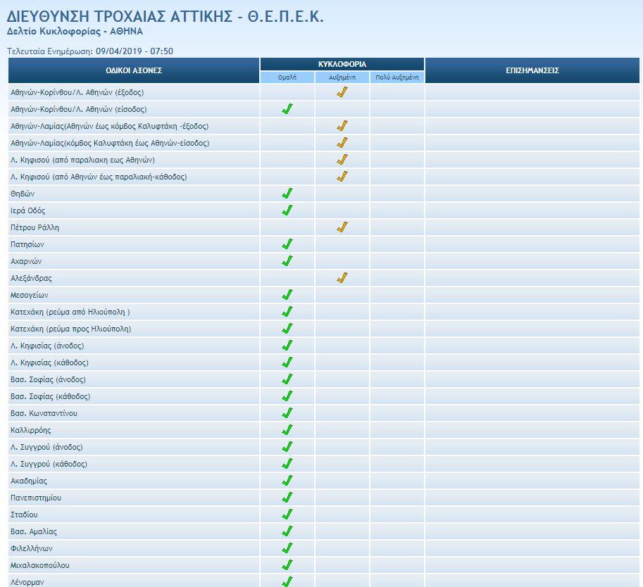This screenshot has height=587, width=643.
Task: Click the green checkmark in the Πατησίων row
Action: coord(287,244)
